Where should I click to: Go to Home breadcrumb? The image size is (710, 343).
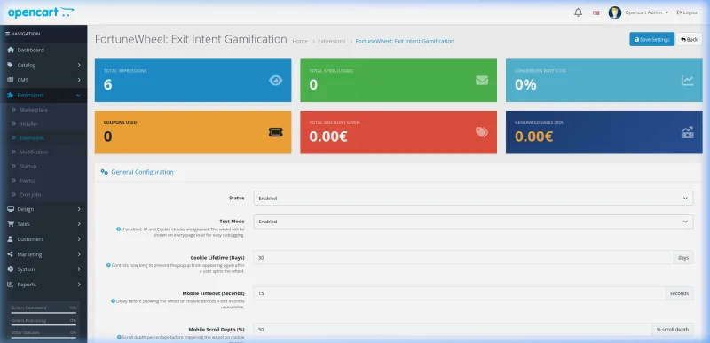(300, 41)
